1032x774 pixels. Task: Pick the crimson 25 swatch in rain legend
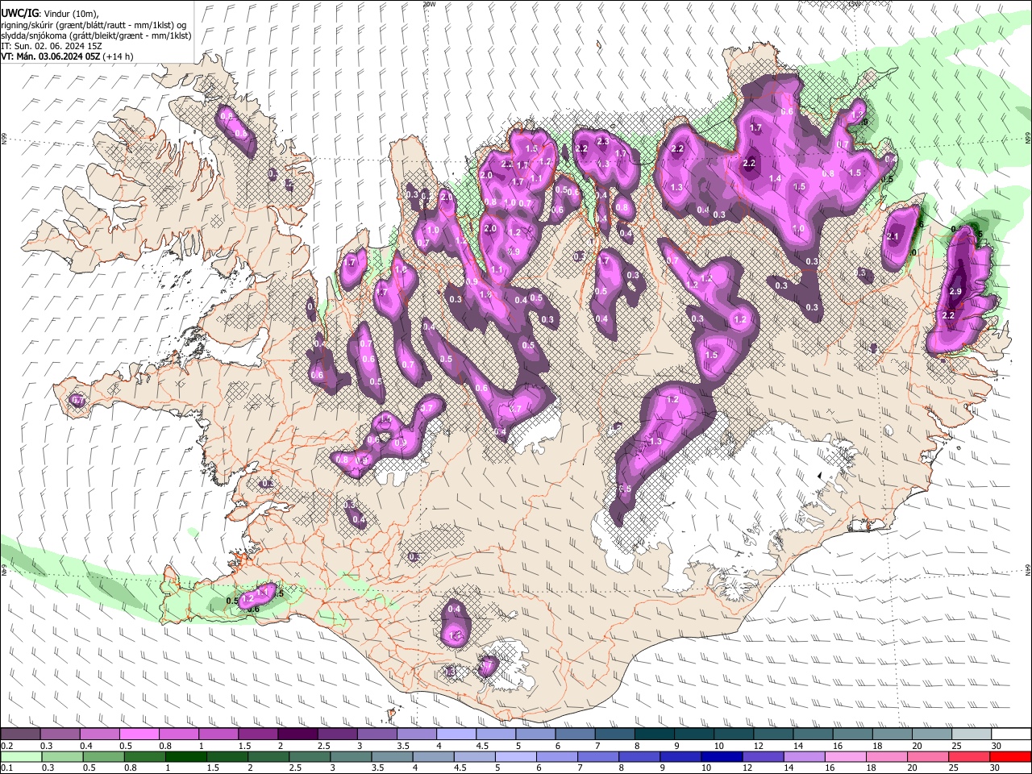(x=970, y=756)
